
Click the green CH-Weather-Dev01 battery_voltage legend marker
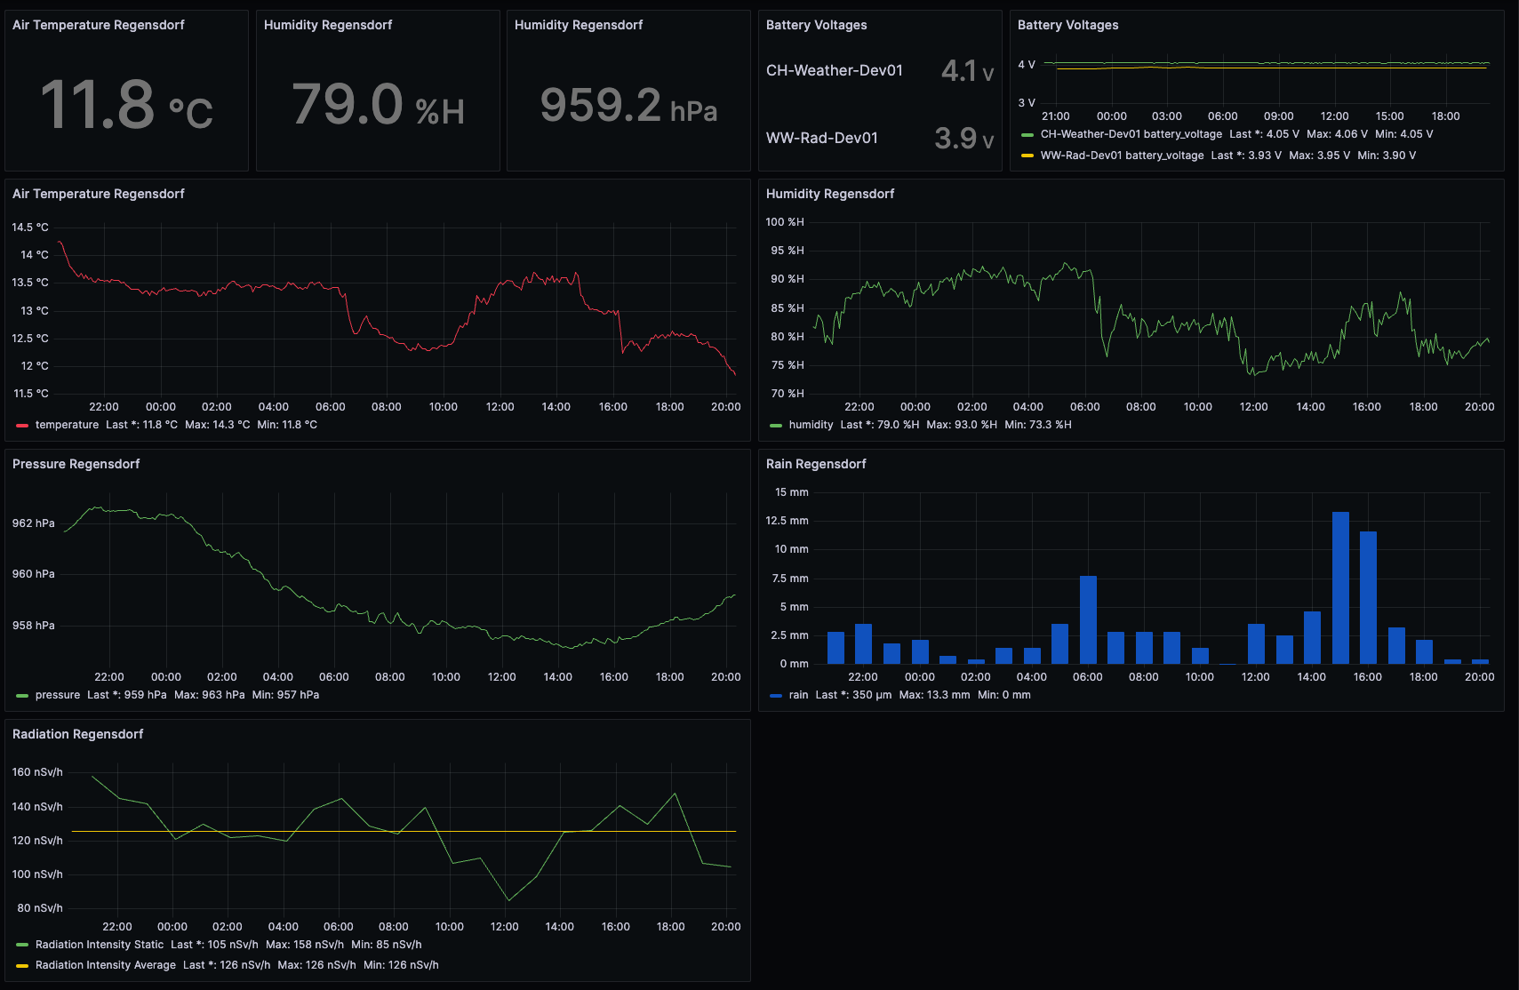(1027, 135)
